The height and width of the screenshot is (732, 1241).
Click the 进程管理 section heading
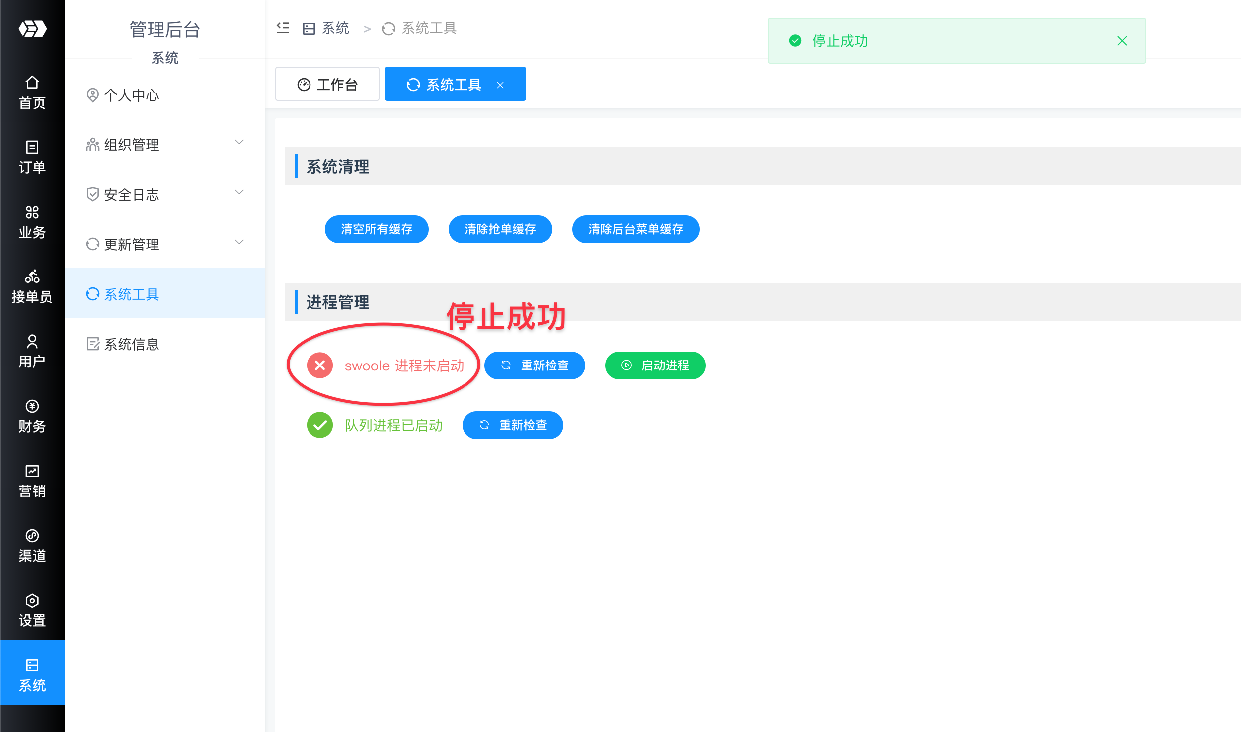click(x=338, y=302)
